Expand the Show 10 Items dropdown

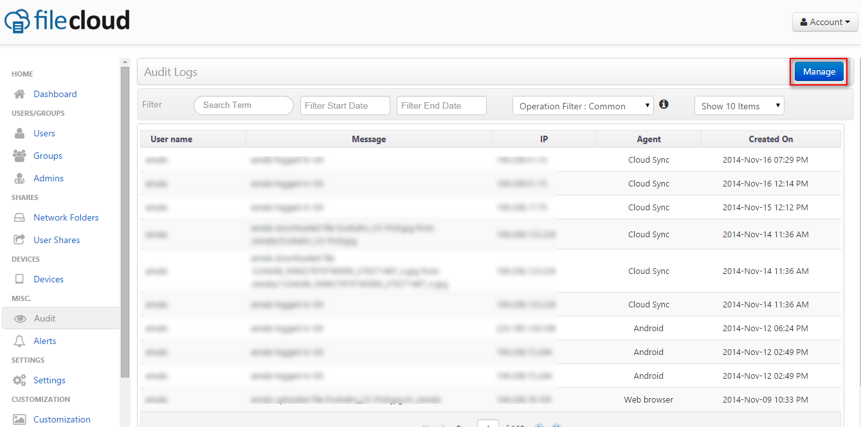[739, 106]
